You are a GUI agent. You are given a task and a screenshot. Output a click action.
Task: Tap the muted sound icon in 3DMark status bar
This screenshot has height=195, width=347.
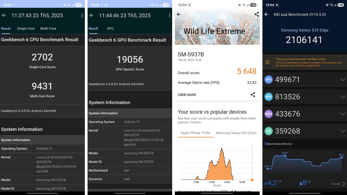click(240, 5)
